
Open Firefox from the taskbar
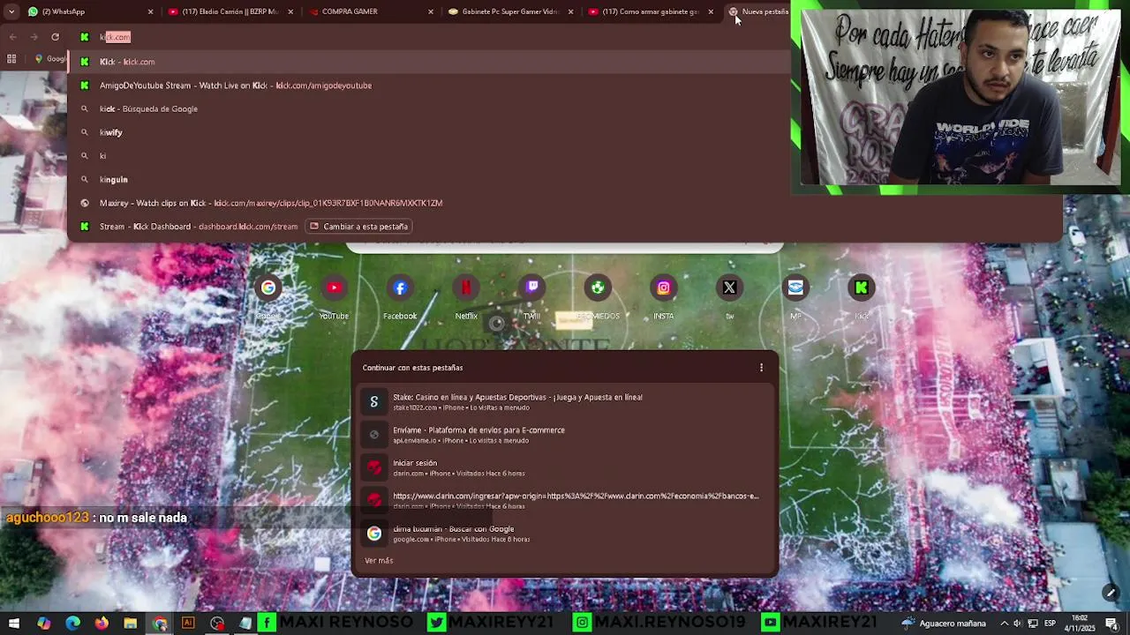pos(102,624)
